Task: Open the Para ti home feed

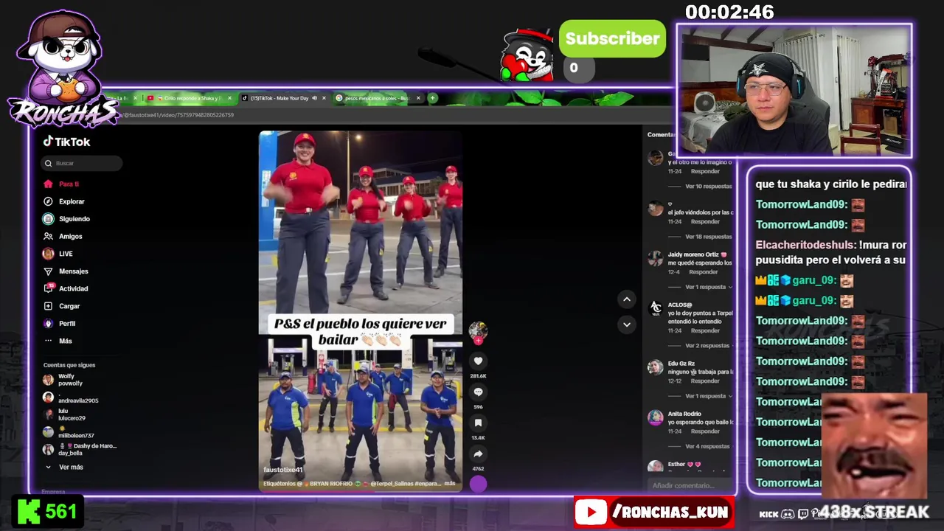Action: click(x=61, y=184)
